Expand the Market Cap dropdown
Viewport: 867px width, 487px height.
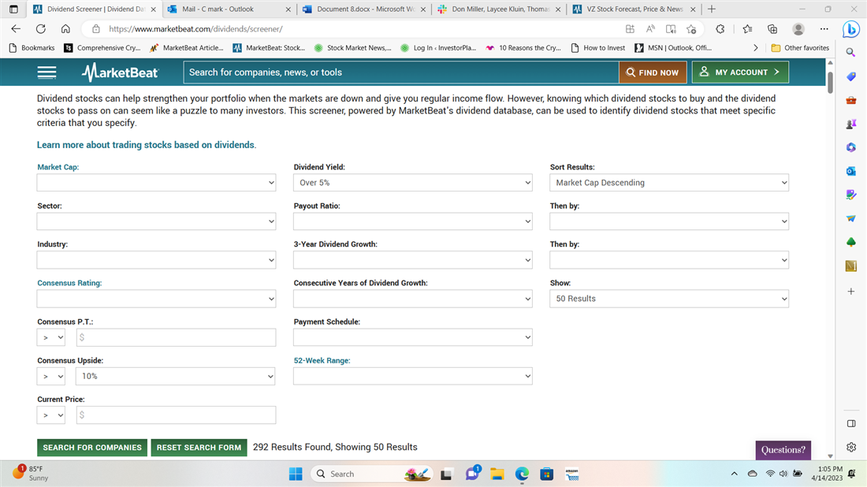pos(156,183)
